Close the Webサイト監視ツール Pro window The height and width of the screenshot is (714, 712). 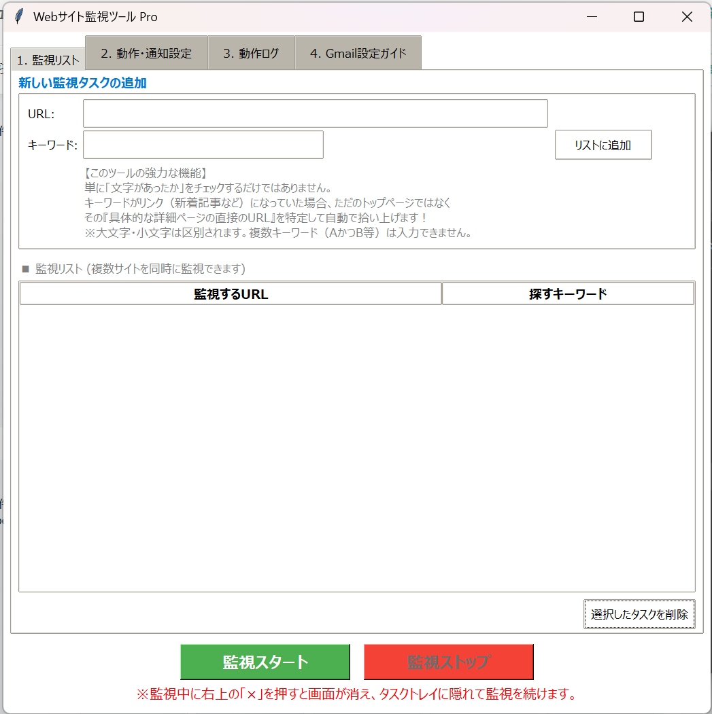point(687,17)
